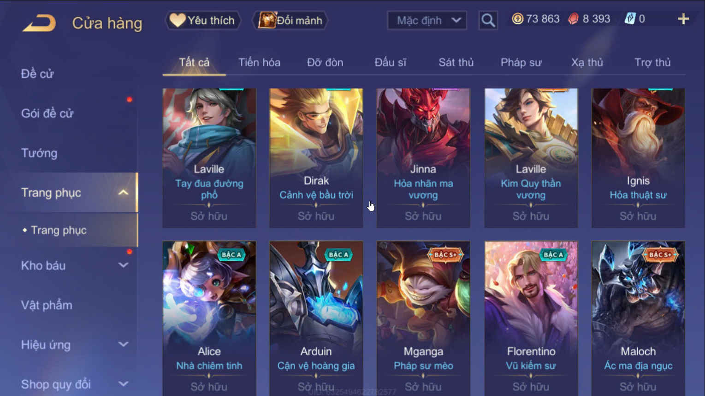Expand the Hiệu ứng sidebar section
The width and height of the screenshot is (705, 396).
pos(123,344)
